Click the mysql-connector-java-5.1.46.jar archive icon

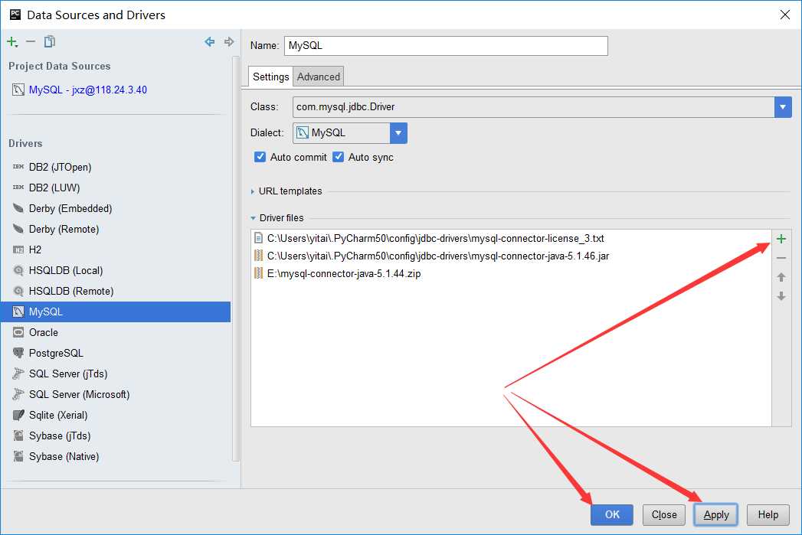(258, 256)
